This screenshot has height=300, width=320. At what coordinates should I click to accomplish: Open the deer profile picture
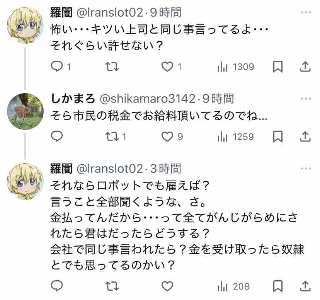pos(25,111)
